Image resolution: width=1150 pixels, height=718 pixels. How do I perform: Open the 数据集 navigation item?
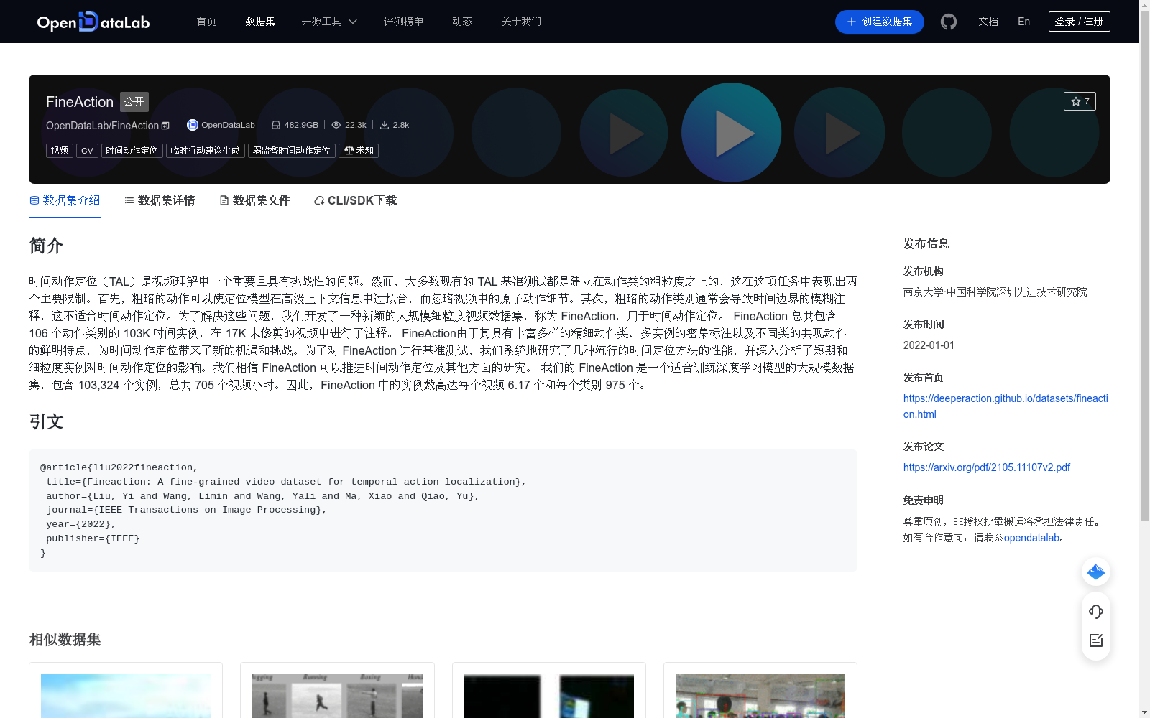click(x=260, y=22)
